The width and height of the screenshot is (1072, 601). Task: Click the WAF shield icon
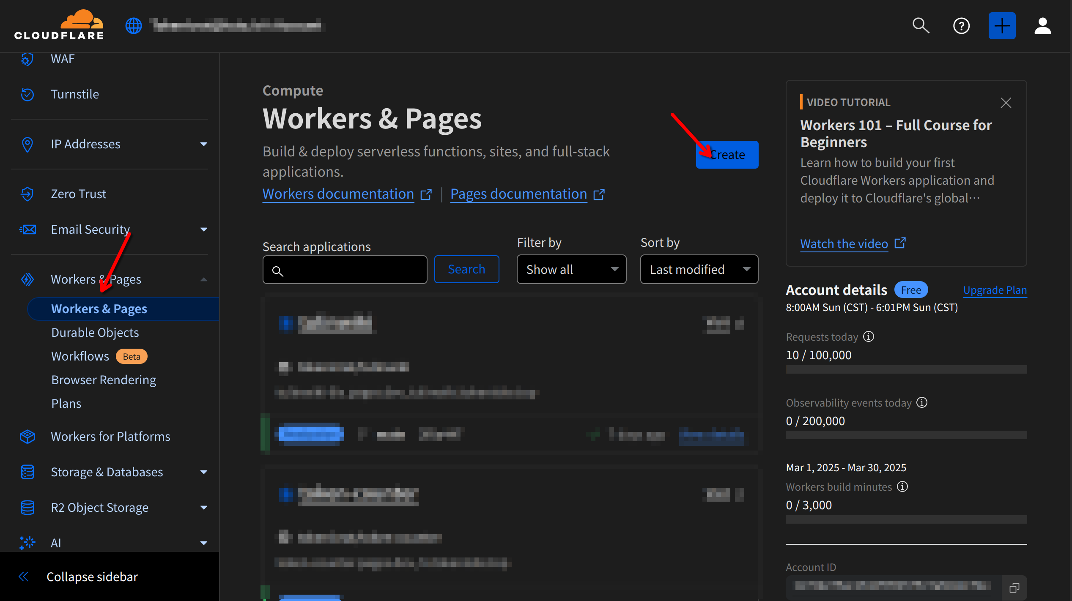(x=27, y=59)
